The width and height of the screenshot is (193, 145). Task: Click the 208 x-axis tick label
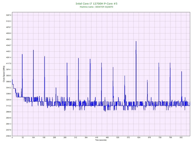54,137
